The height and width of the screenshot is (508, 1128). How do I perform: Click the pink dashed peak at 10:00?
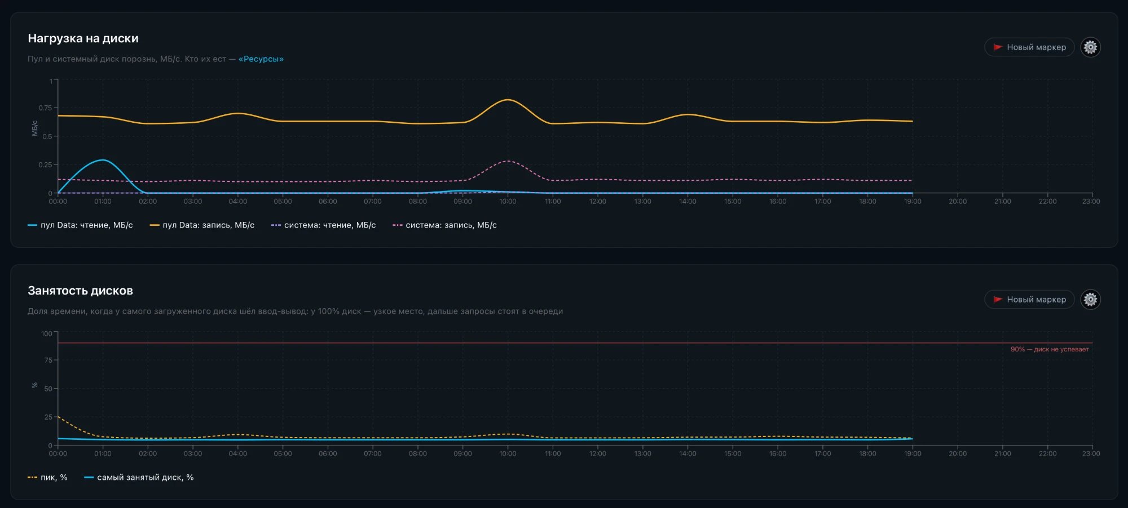[508, 161]
